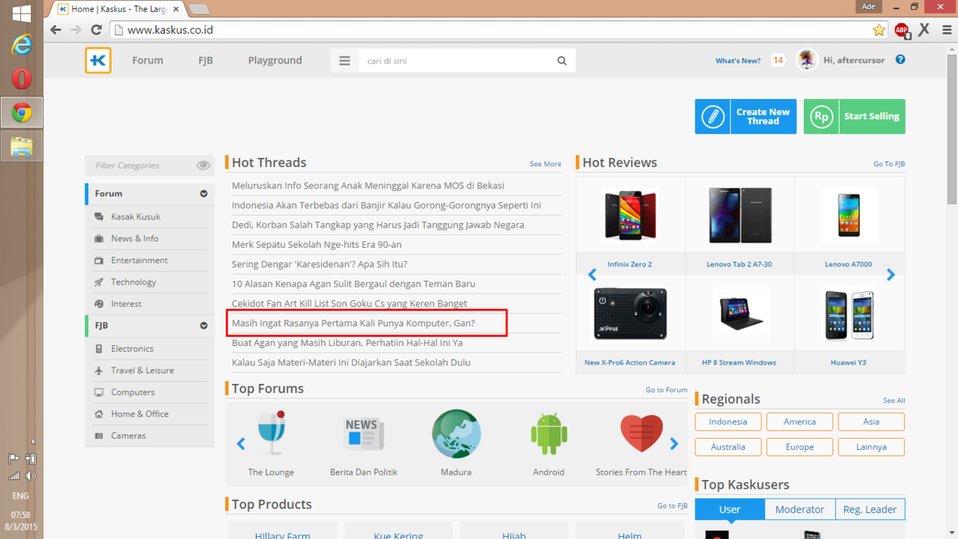Click the browser back arrow
958x539 pixels.
click(55, 30)
